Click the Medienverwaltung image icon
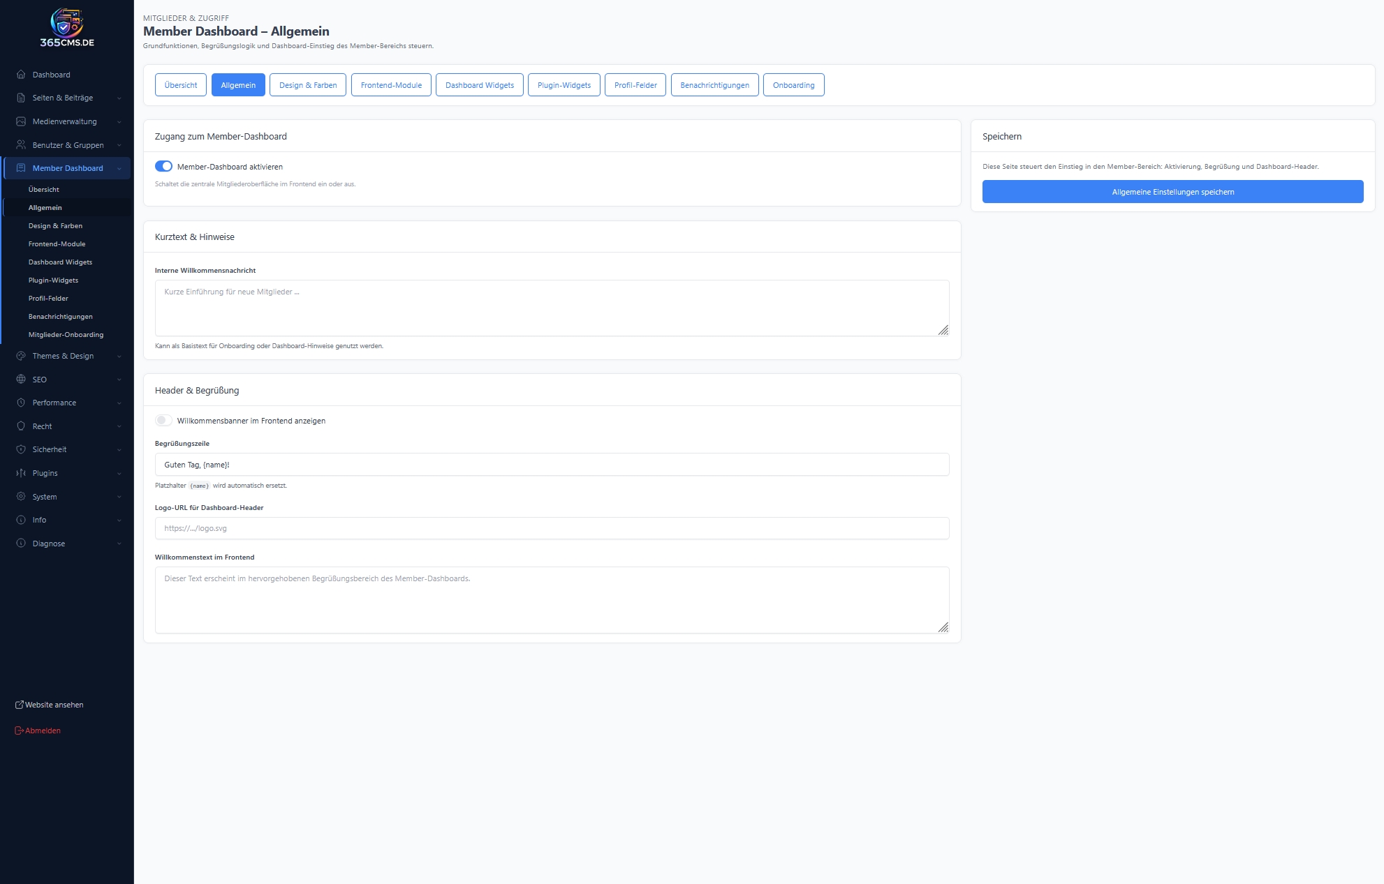 click(x=21, y=121)
